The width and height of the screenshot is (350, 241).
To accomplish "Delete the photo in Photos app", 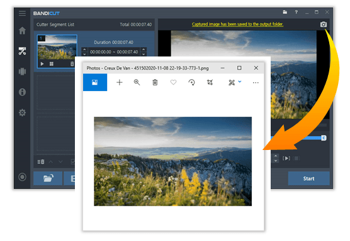I will point(155,82).
